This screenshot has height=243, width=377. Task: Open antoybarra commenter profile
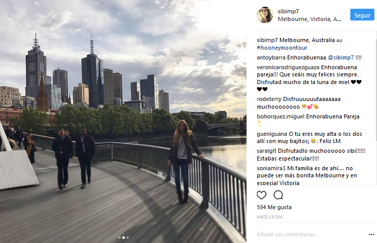pos(271,57)
